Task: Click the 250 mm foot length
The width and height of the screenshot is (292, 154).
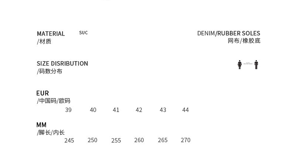Action: tap(92, 140)
